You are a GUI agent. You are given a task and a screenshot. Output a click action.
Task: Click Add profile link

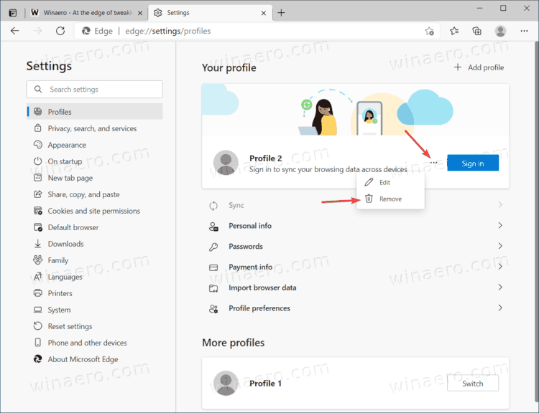479,67
